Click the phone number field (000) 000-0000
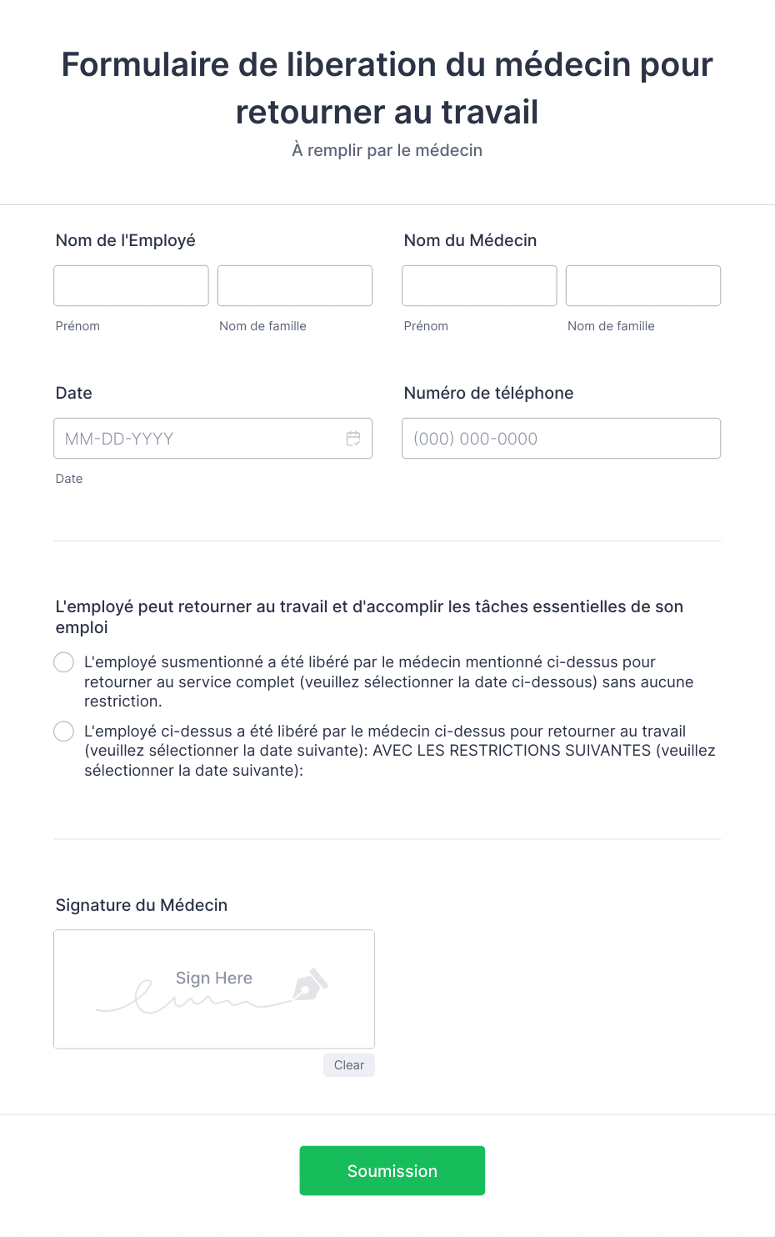The width and height of the screenshot is (775, 1237). (561, 439)
